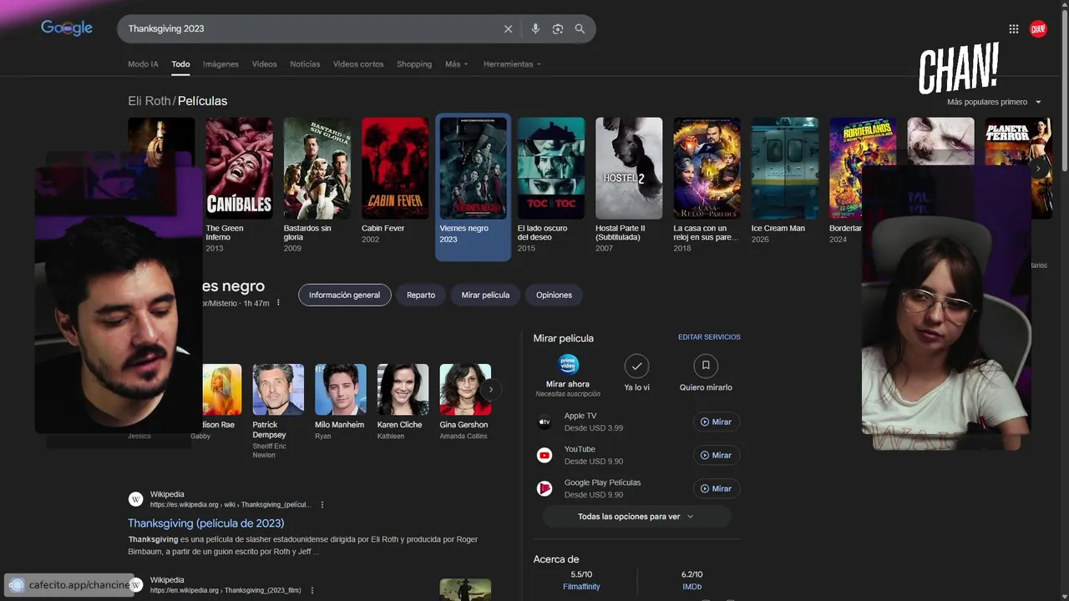
Task: Show more cast with the arrow
Action: point(491,389)
